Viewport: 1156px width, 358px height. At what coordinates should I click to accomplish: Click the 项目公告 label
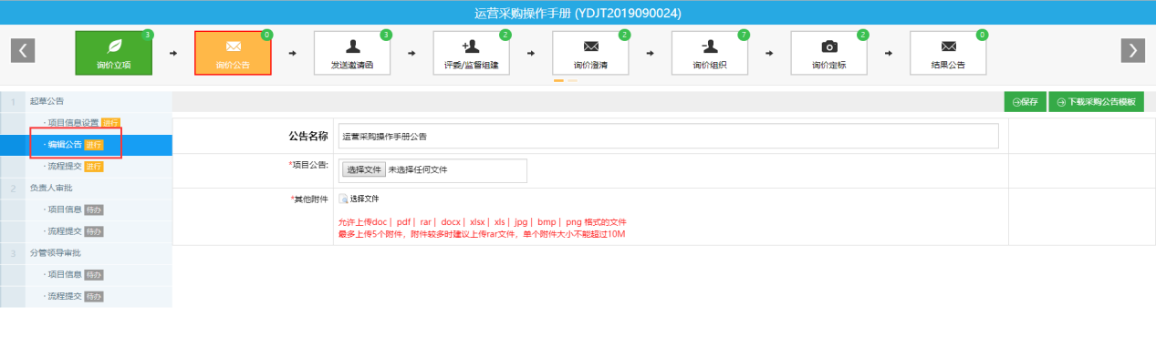[x=308, y=165]
